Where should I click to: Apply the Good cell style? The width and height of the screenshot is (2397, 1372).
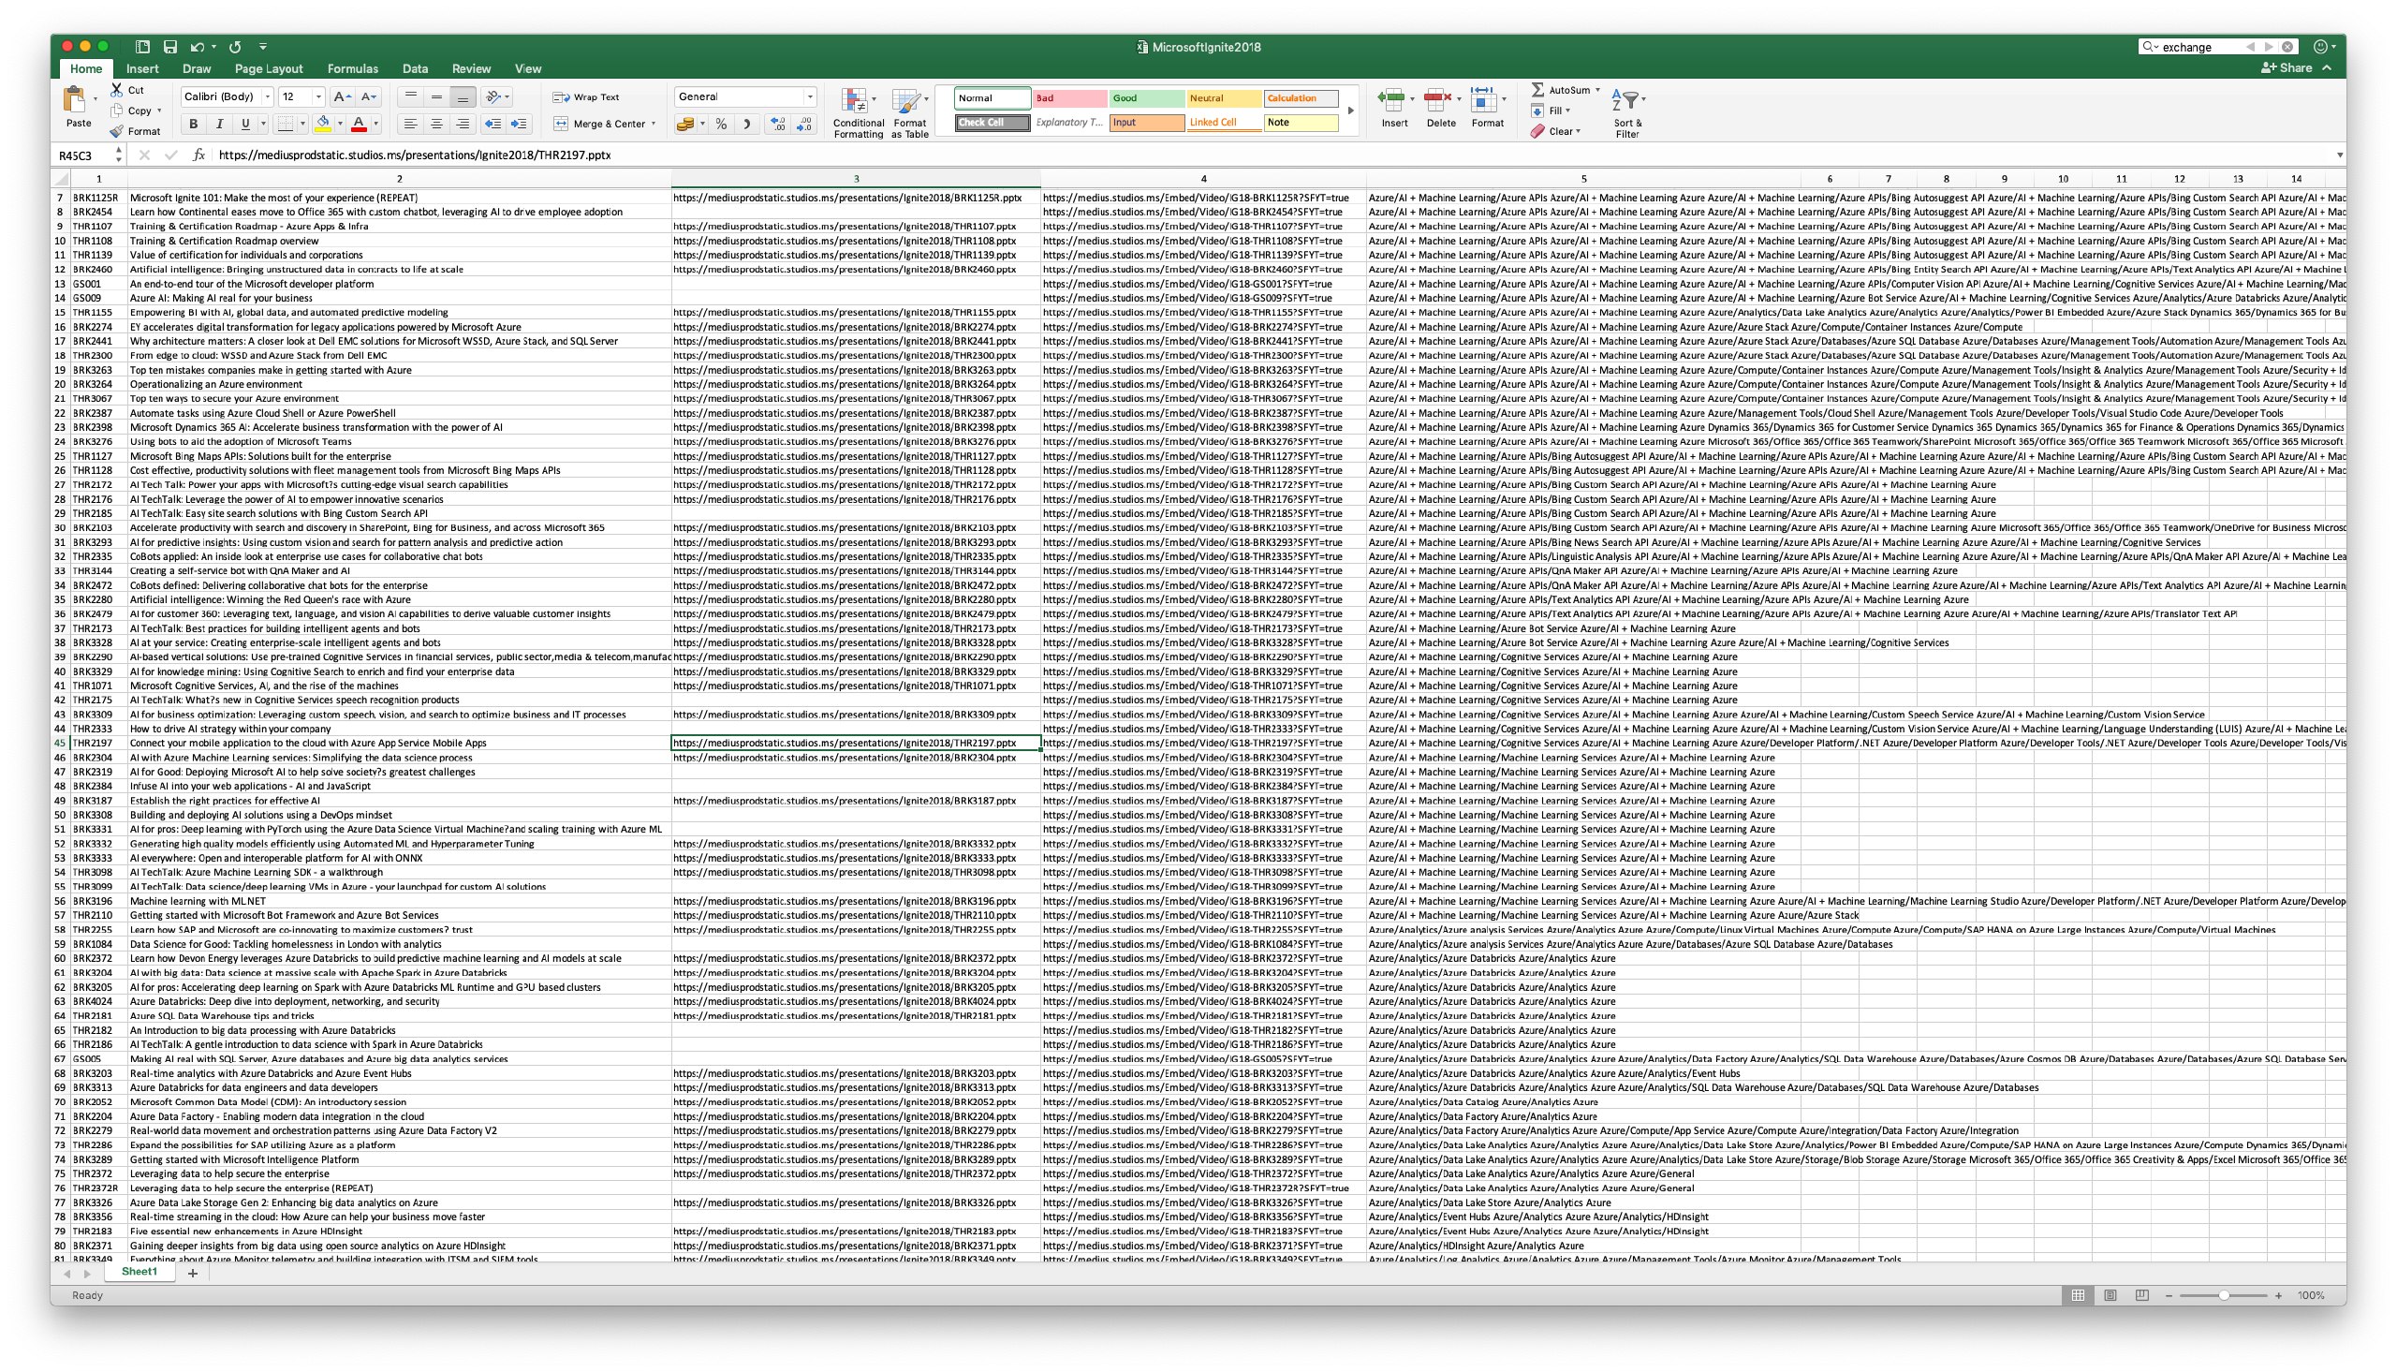pyautogui.click(x=1146, y=98)
